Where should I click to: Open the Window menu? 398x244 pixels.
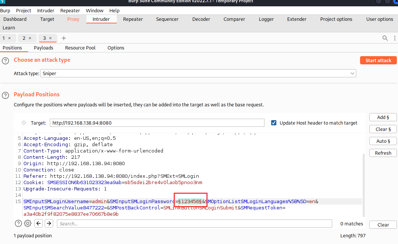(95, 11)
